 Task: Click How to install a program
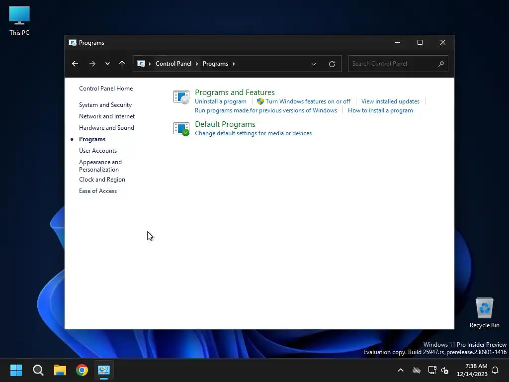[380, 110]
